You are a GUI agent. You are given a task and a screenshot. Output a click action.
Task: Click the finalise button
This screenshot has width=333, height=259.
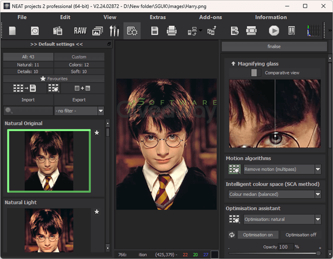[x=274, y=47]
